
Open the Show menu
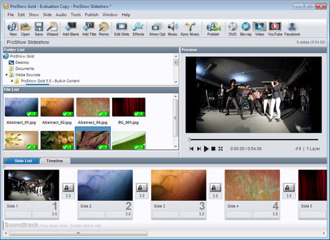pos(34,15)
